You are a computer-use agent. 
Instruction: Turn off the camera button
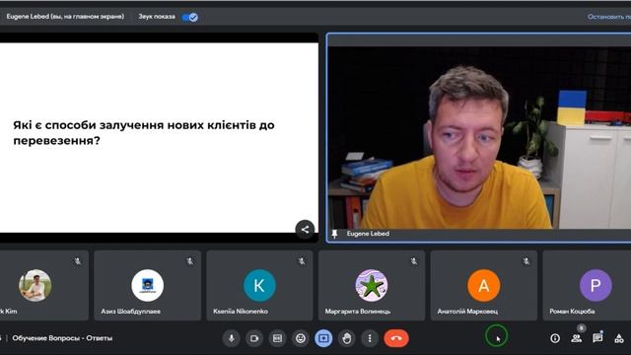(254, 338)
